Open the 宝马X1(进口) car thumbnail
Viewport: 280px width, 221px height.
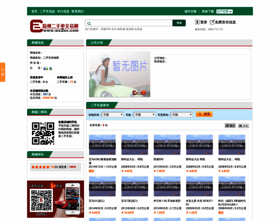(x=102, y=186)
